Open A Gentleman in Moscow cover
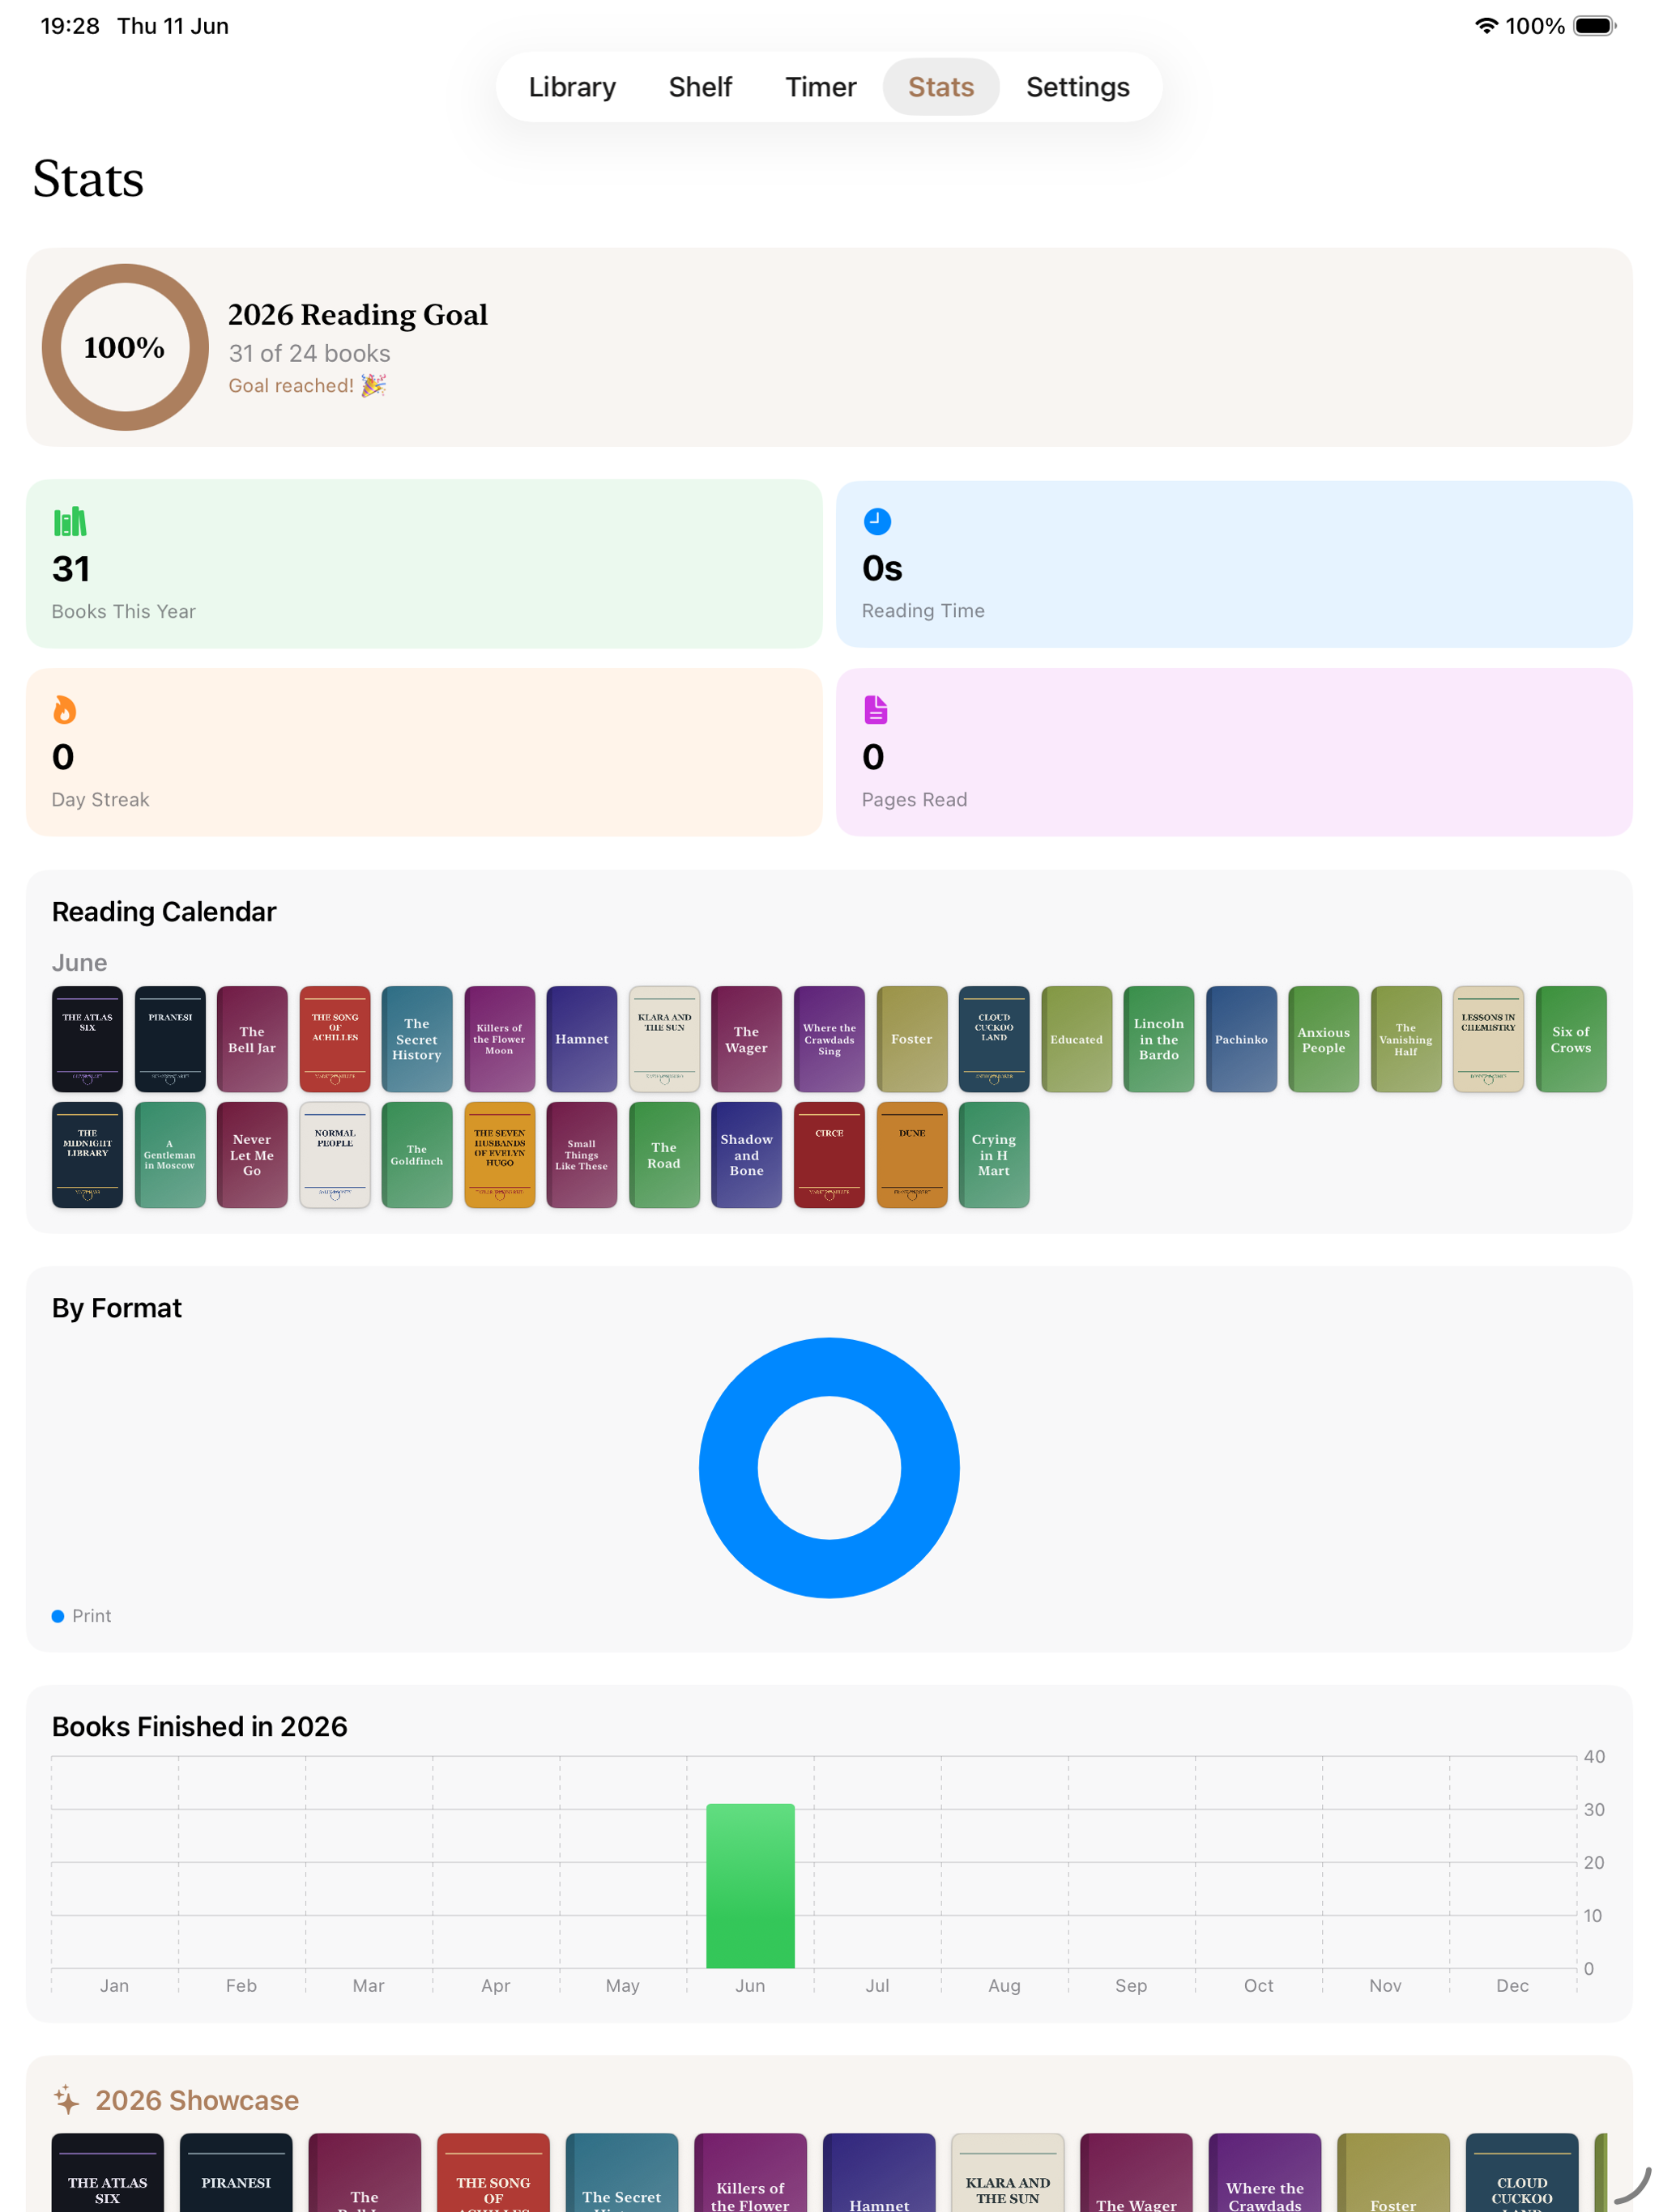The height and width of the screenshot is (2212, 1659). [x=170, y=1155]
